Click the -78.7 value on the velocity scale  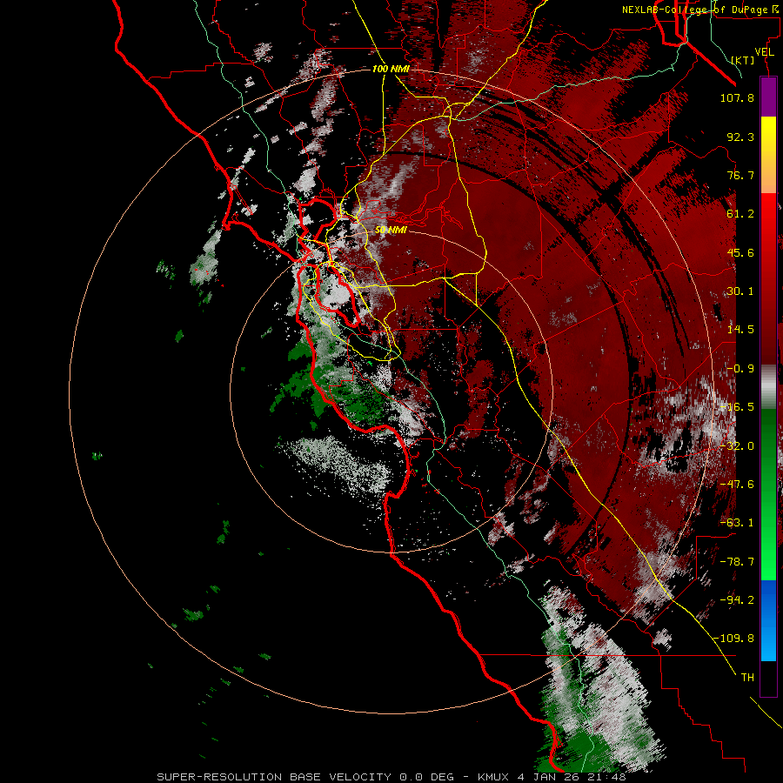coord(737,562)
